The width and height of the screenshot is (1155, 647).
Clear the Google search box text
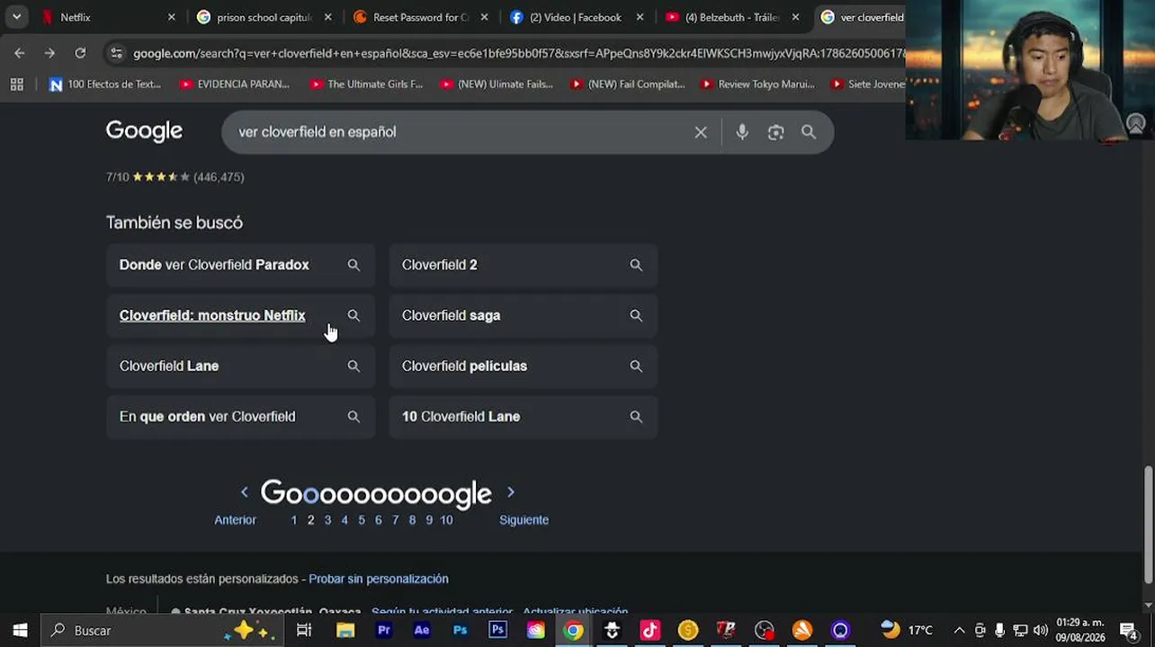click(701, 132)
